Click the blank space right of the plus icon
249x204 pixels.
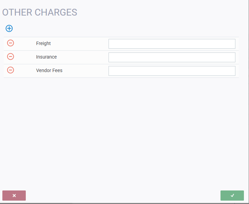point(111,28)
